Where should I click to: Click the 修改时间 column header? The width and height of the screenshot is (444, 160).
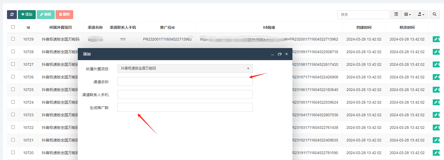click(407, 27)
